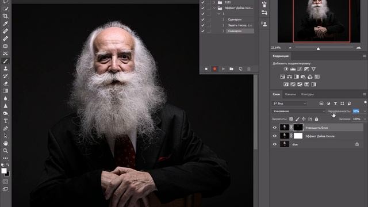Lock image pixels with brush lock icon

[297, 119]
